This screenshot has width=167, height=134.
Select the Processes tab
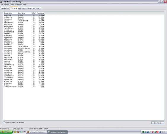pyautogui.click(x=14, y=8)
